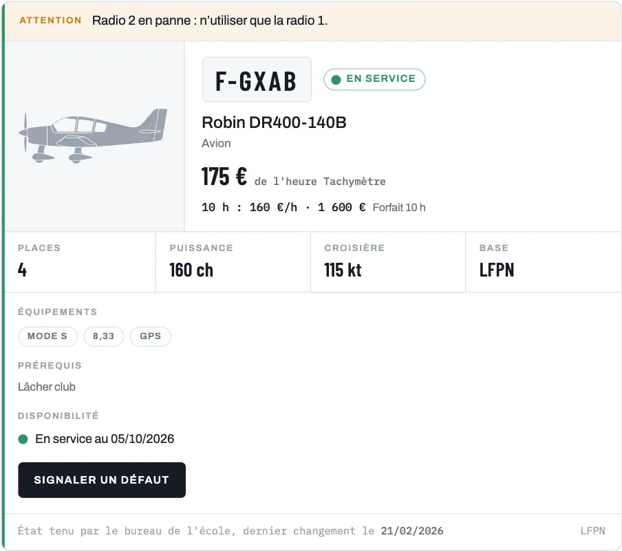Click the PLACES 4 stat cell
Image resolution: width=622 pixels, height=551 pixels.
tap(80, 262)
